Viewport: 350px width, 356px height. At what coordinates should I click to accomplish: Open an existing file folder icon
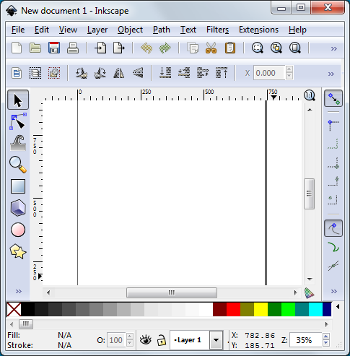coord(35,48)
